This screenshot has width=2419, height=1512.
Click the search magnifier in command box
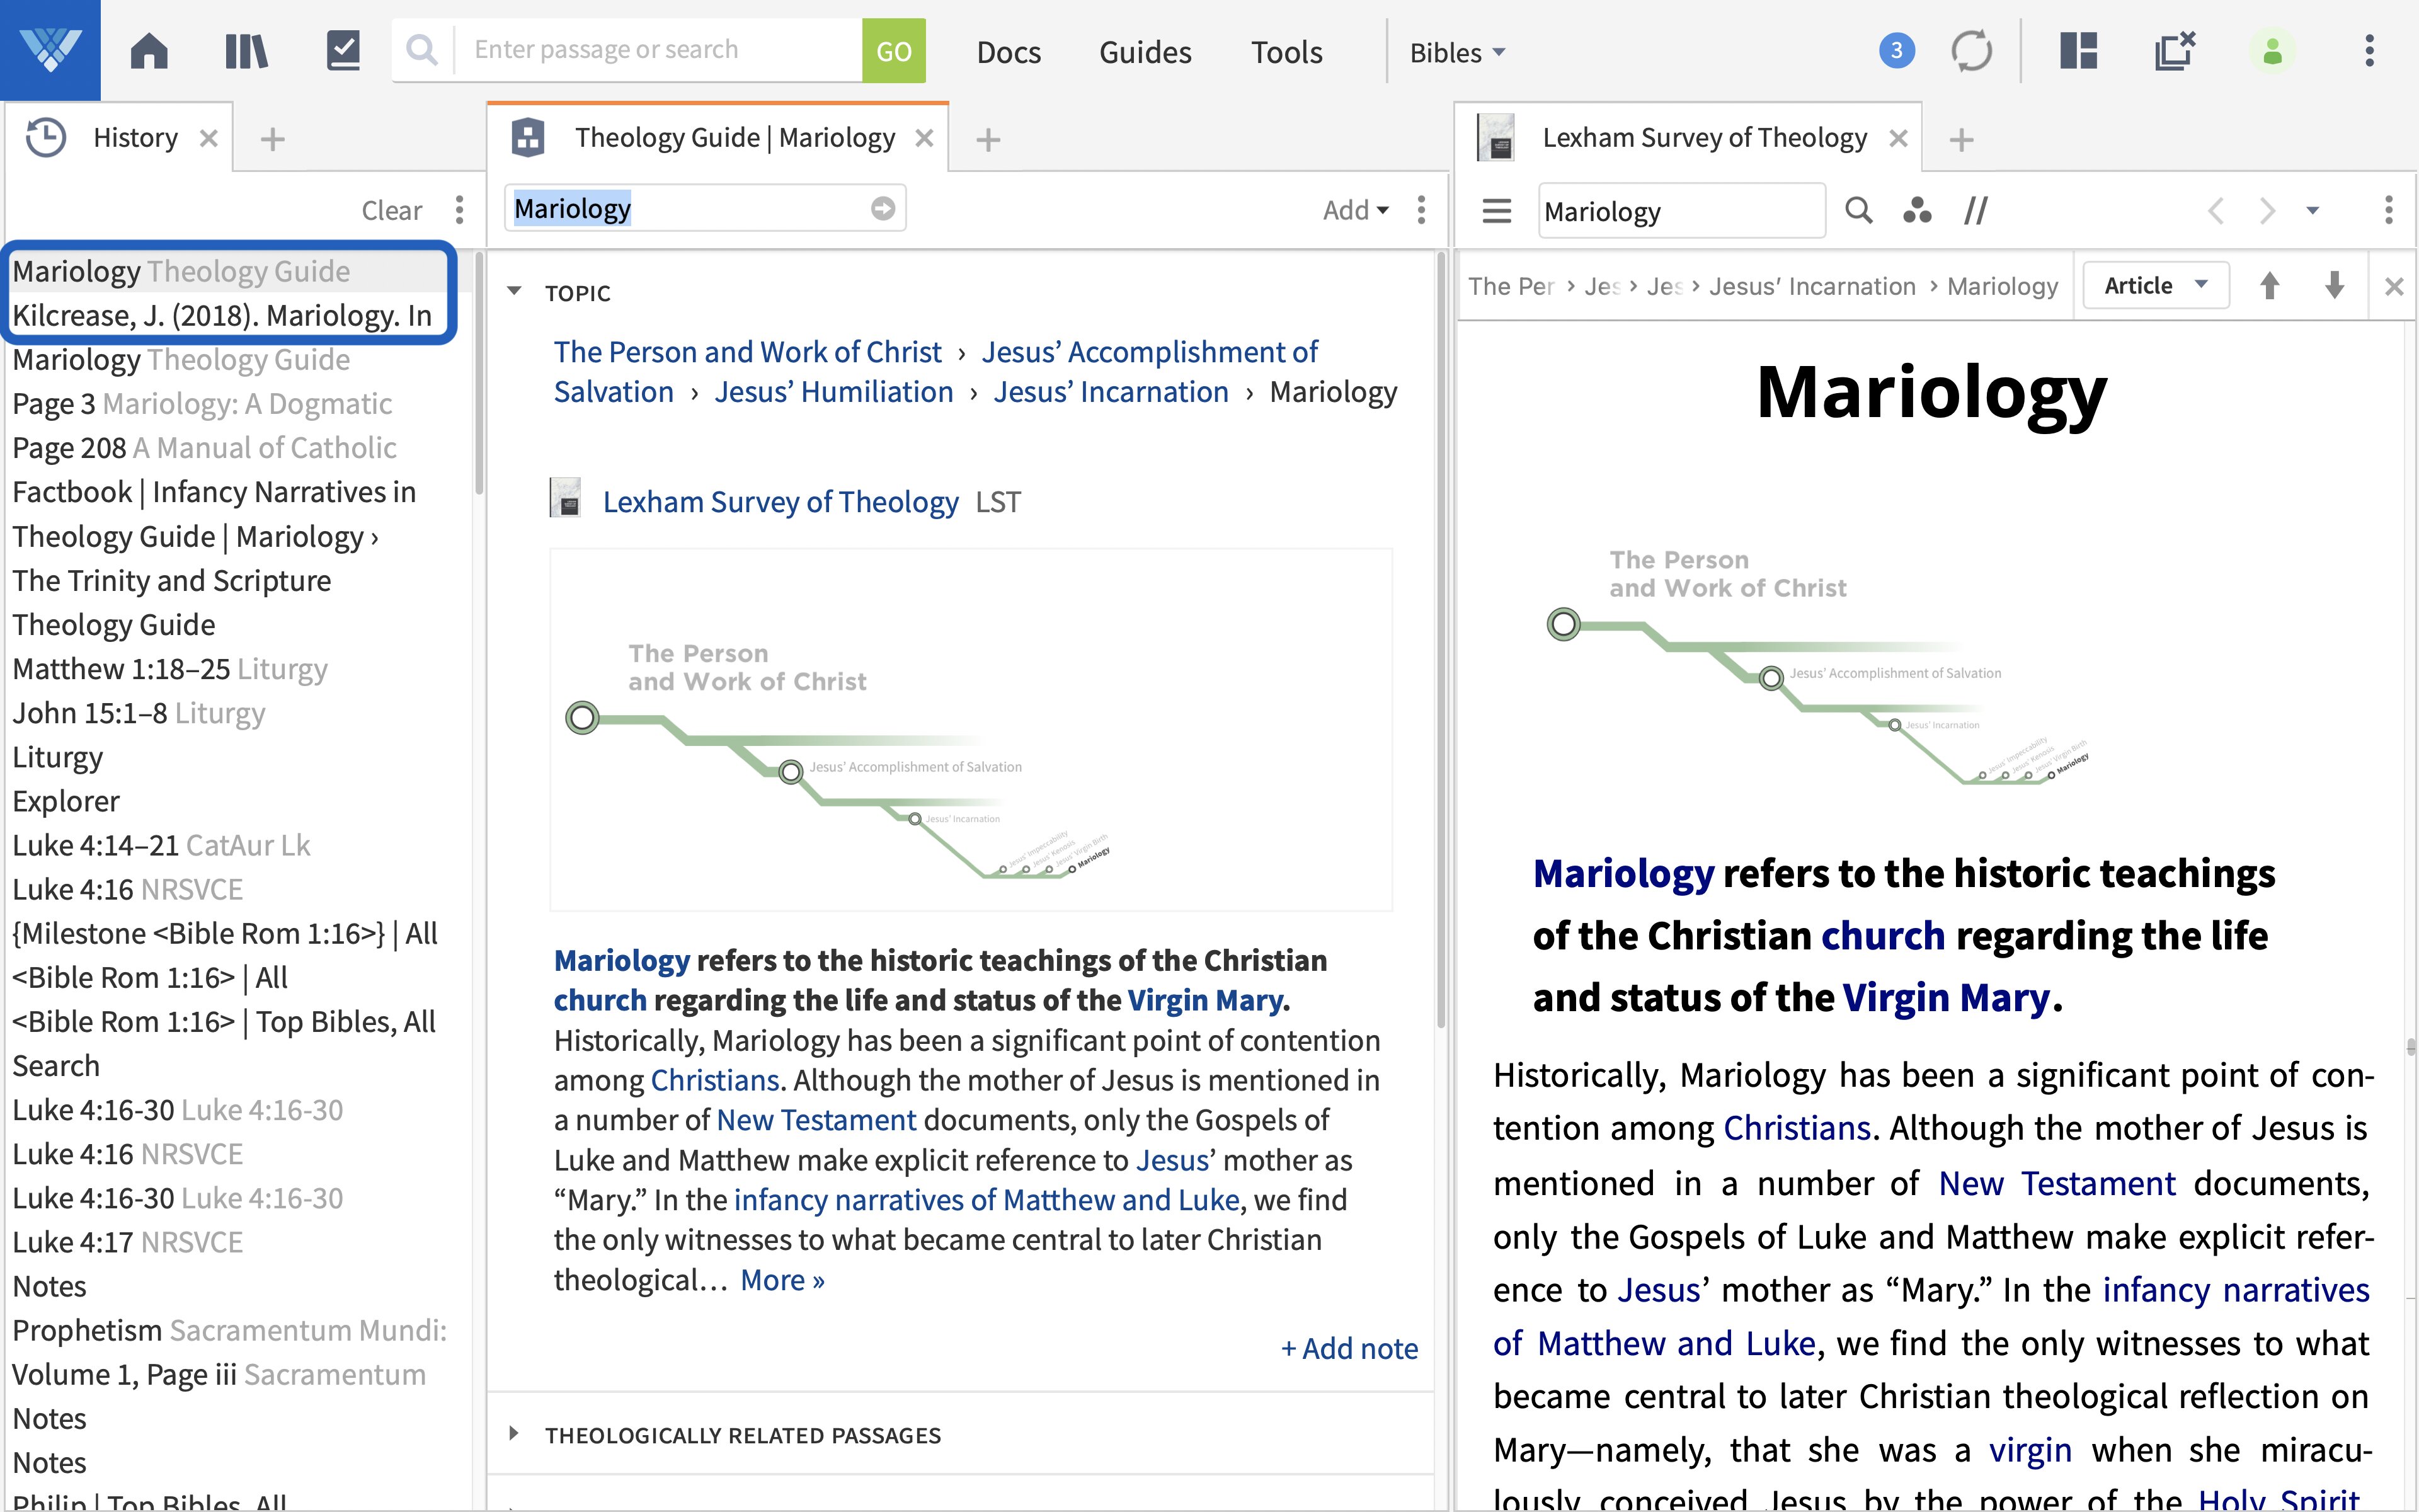click(x=423, y=50)
